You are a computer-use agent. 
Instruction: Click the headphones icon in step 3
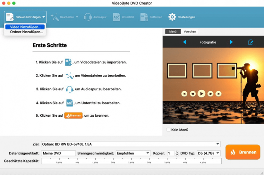pos(69,89)
